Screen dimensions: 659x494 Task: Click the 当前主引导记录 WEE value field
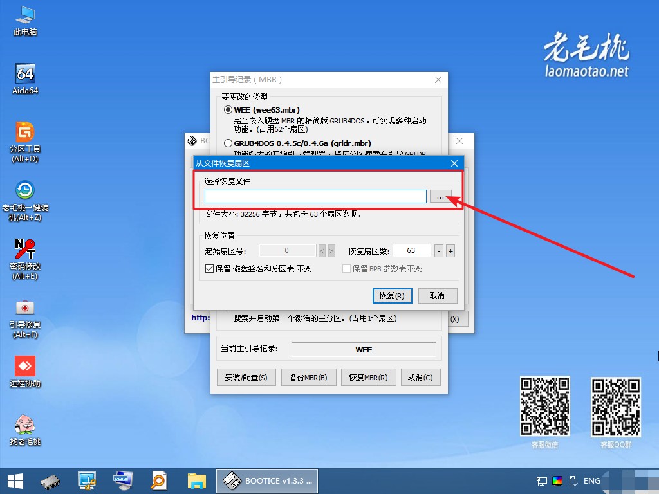tap(364, 349)
